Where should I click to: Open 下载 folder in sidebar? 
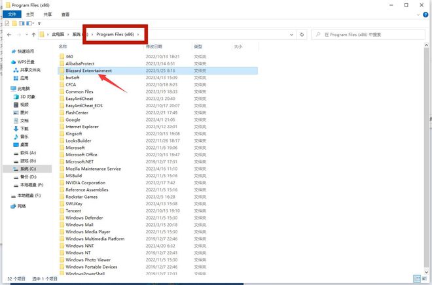coord(24,128)
